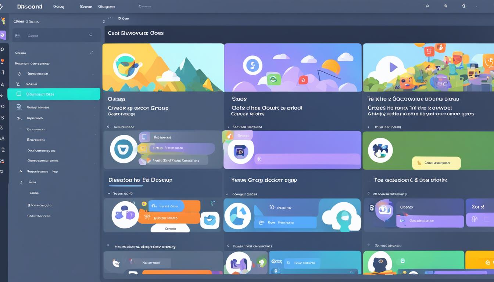The image size is (494, 282).
Task: Click the white chat bubble icon in orange card
Action: pyautogui.click(x=210, y=220)
